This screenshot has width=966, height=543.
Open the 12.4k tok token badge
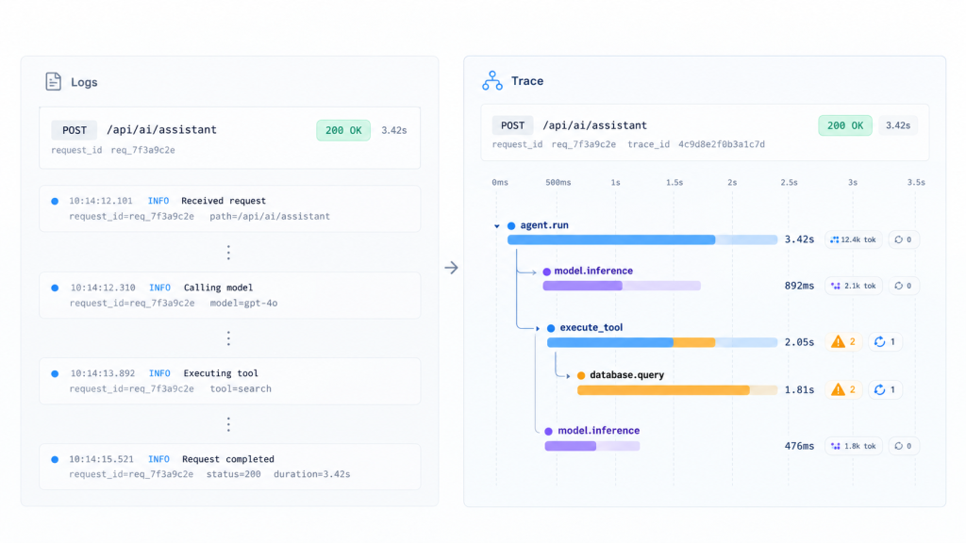coord(853,239)
